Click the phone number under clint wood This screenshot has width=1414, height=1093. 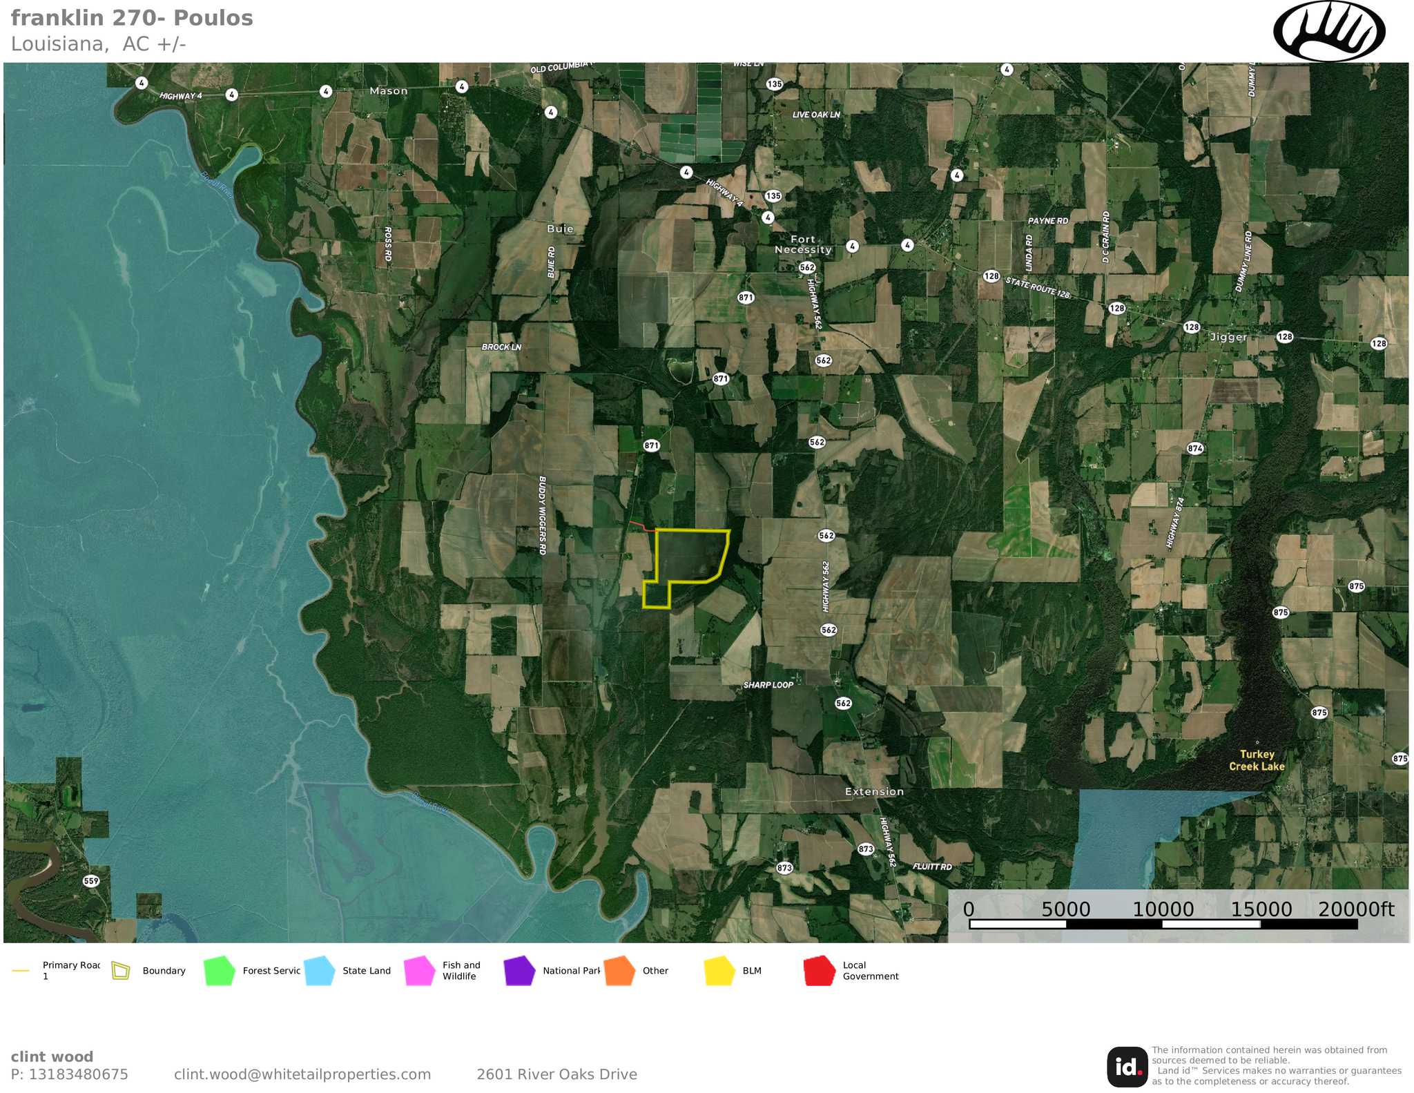(70, 1074)
